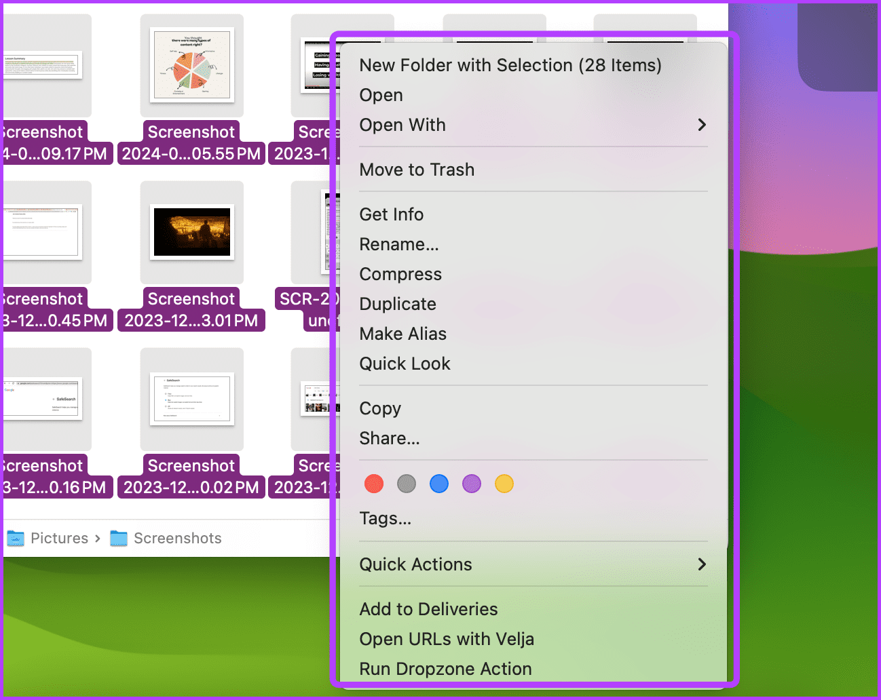Select the Screenshot 2024-0...05.55 PM thumbnail
This screenshot has height=700, width=881.
[x=192, y=65]
